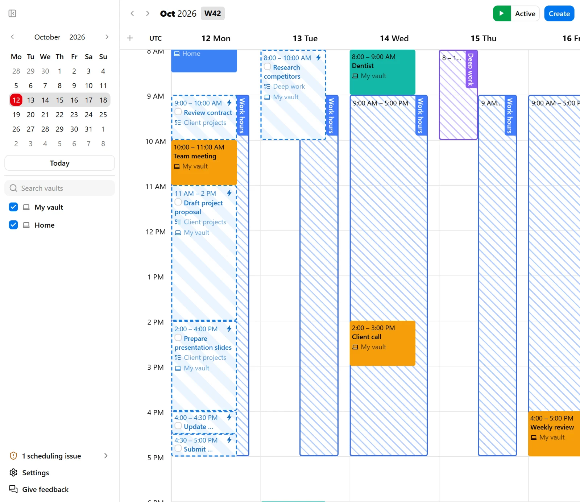Click the Give feedback chat icon
The width and height of the screenshot is (580, 502).
coord(13,489)
